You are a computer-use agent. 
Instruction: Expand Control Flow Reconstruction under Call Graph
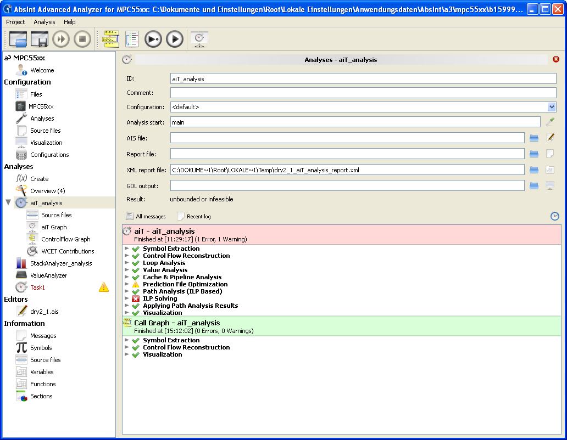pyautogui.click(x=126, y=347)
